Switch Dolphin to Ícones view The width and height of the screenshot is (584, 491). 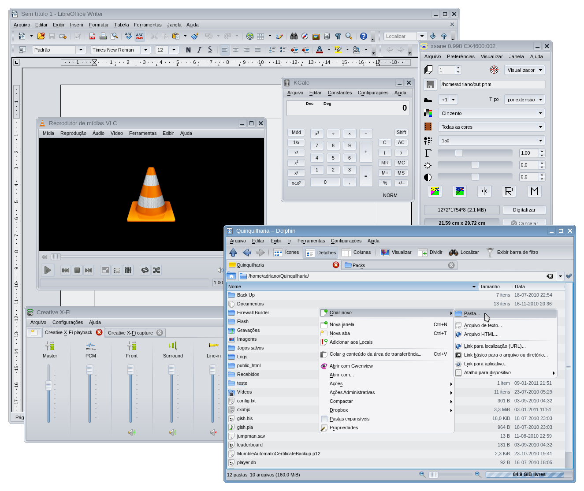coord(286,253)
